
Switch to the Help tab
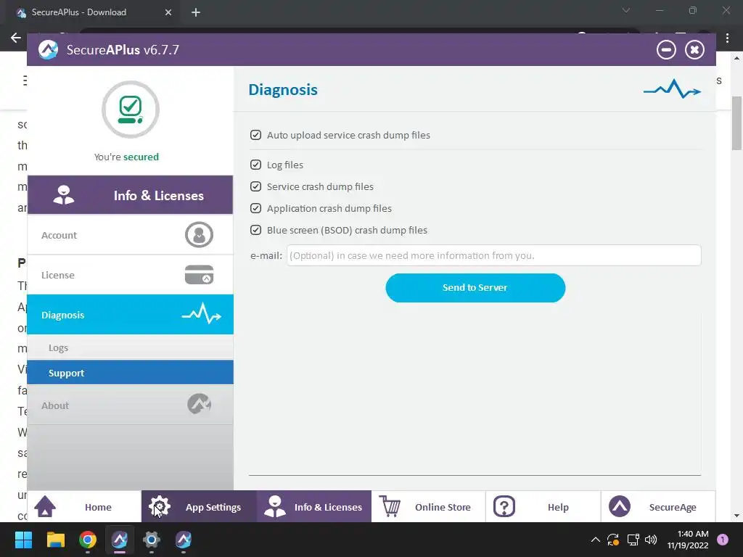pos(543,506)
